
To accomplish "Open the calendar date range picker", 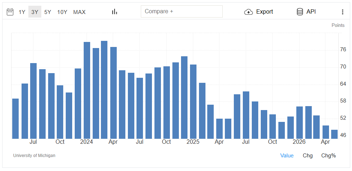I will tap(10, 12).
